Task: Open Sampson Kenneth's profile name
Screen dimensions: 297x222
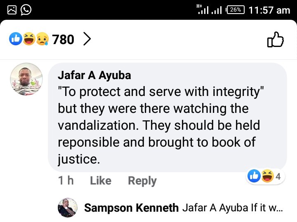Action: pyautogui.click(x=131, y=208)
